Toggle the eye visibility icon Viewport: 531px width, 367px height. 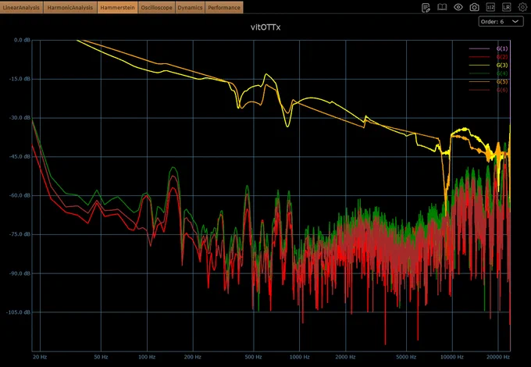tap(458, 7)
